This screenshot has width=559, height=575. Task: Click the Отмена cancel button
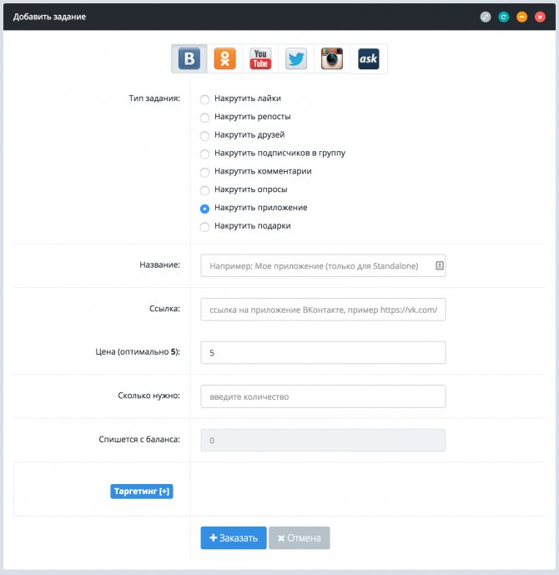pos(300,538)
